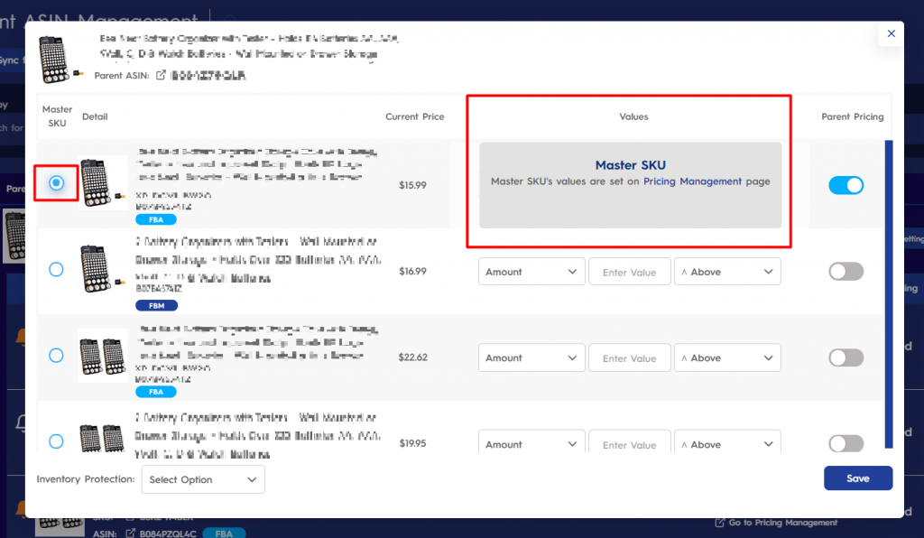
Task: Select Master SKU radio for $15.99 row
Action: [x=56, y=183]
